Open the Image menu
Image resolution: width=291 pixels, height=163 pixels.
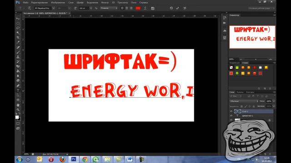click(58, 3)
